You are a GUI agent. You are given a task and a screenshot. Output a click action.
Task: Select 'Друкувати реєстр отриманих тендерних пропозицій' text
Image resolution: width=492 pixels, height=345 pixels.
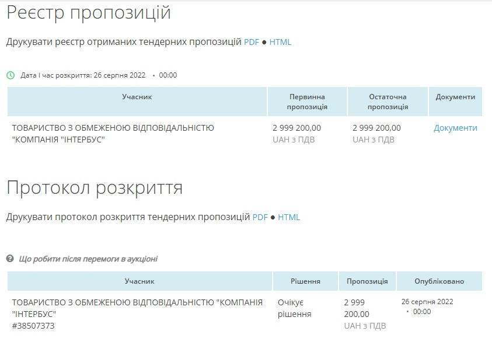tap(124, 42)
